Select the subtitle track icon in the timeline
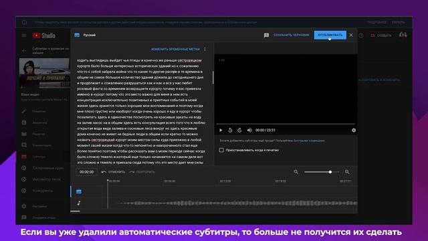 79,191
